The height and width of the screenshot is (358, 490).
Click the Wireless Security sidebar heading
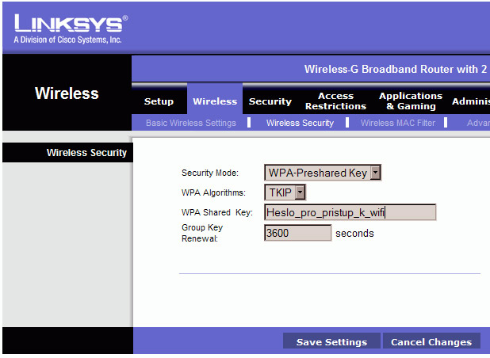tap(86, 153)
